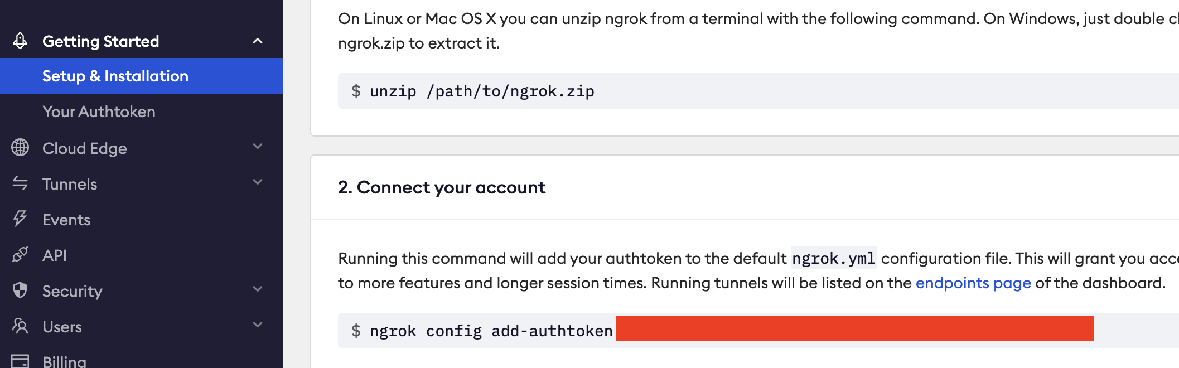Click the globe icon for Cloud Edge

point(20,148)
